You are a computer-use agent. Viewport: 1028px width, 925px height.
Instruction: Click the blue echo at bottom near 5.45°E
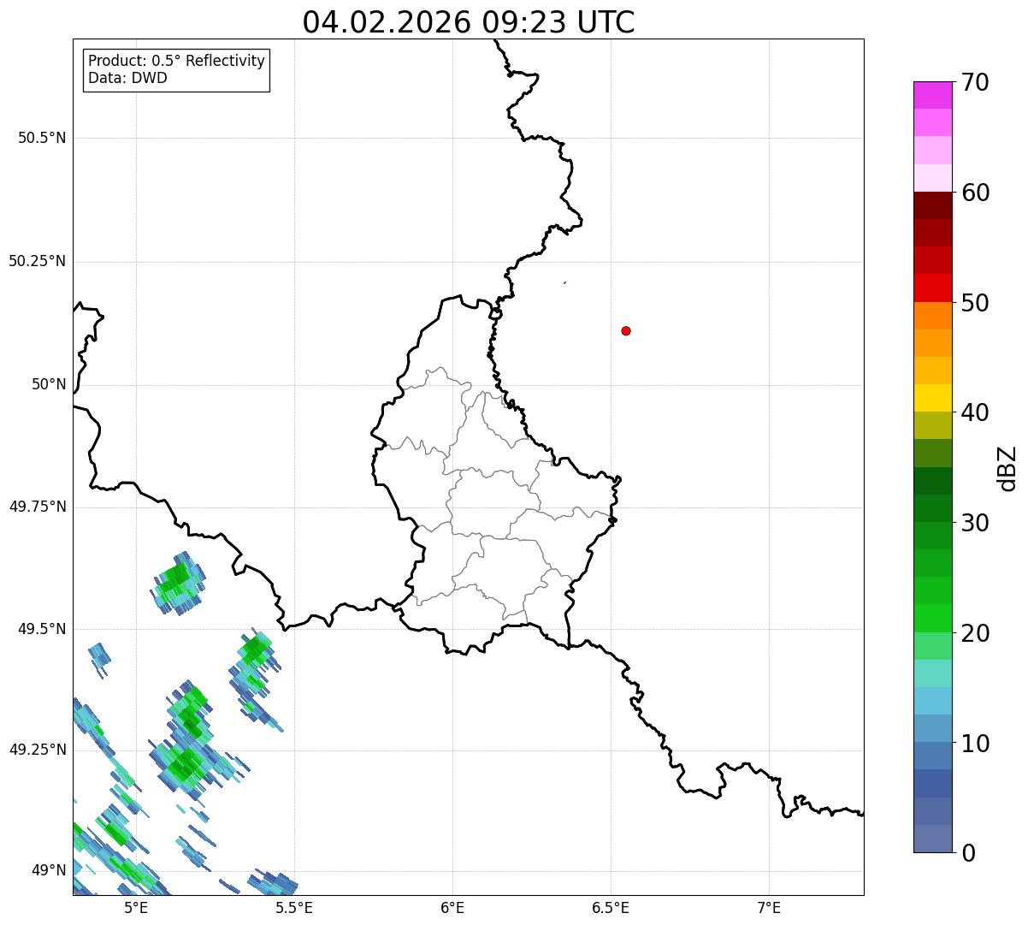point(274,883)
